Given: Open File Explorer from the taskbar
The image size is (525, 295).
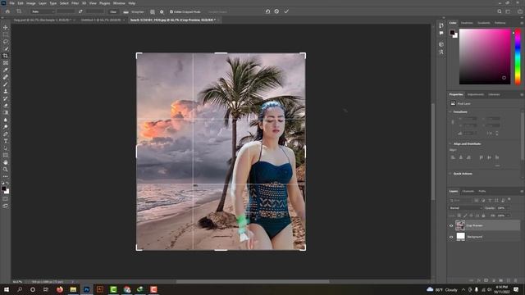Looking at the screenshot, I should (x=73, y=289).
